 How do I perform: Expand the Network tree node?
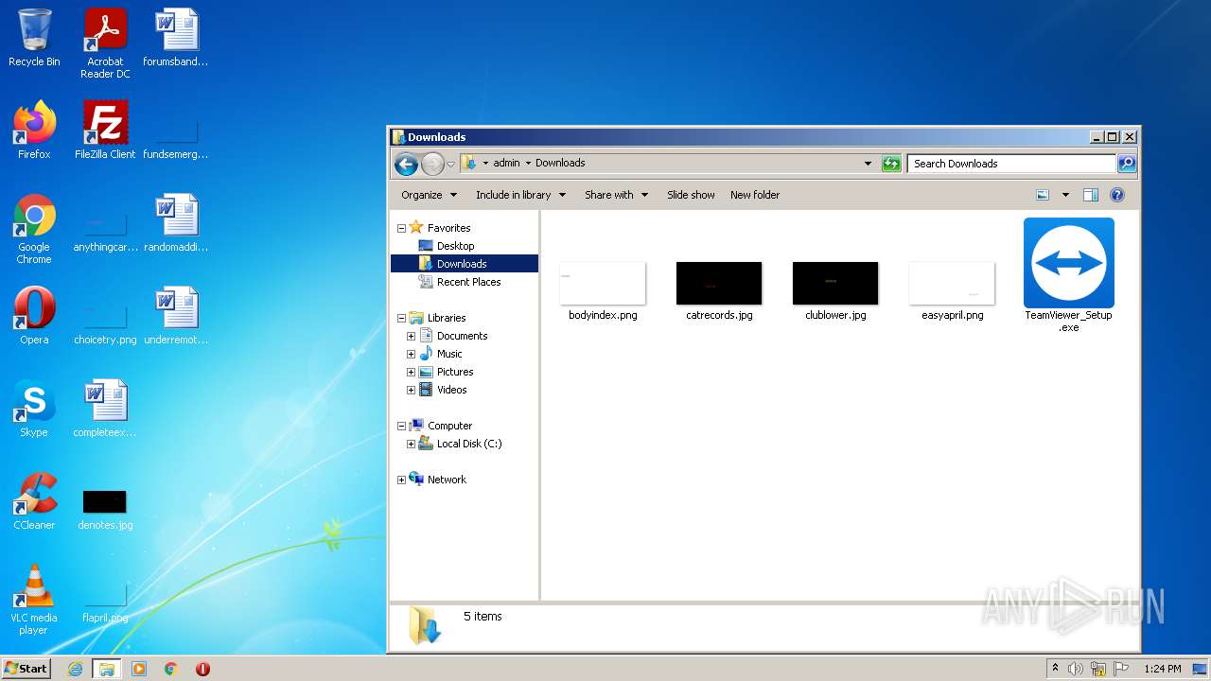coord(401,480)
